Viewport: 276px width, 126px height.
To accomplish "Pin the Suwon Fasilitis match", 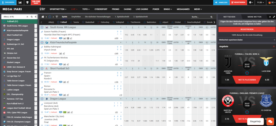I will tap(42, 32).
